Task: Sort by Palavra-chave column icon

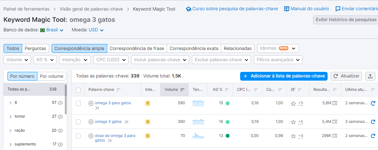Action: tap(118, 89)
